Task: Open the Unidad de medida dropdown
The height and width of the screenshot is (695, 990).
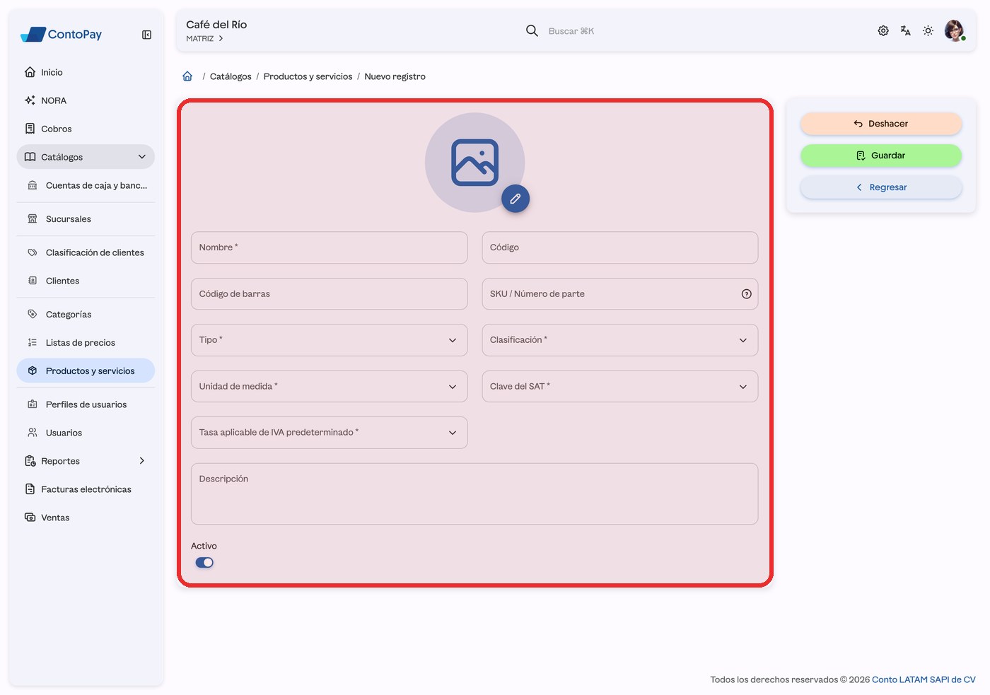Action: [330, 387]
